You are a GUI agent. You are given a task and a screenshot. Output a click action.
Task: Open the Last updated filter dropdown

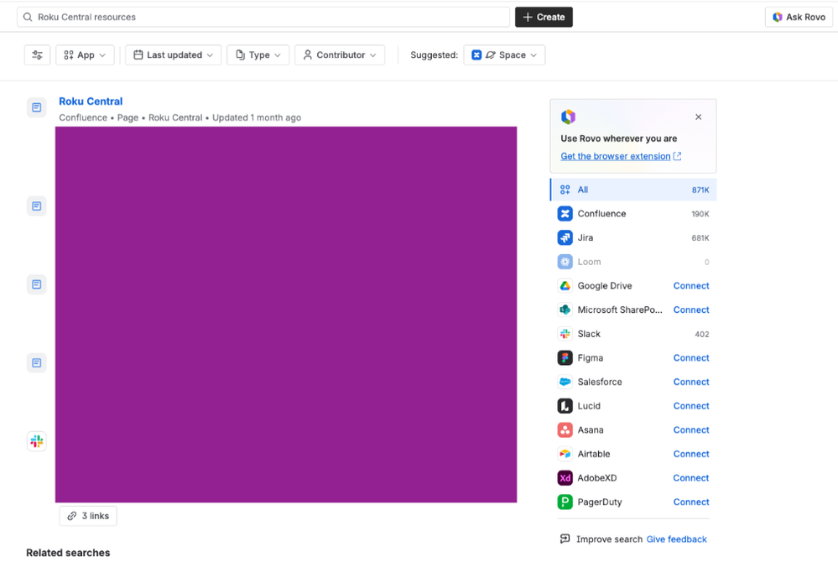(173, 55)
